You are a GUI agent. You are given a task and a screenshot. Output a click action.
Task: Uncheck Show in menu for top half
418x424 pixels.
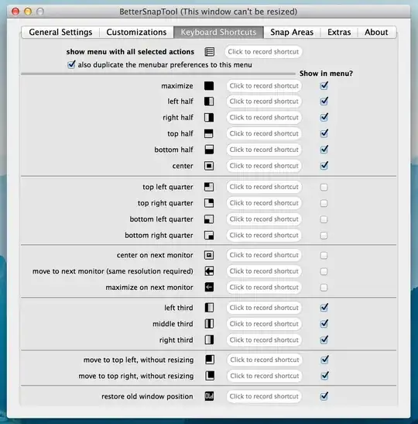point(324,133)
